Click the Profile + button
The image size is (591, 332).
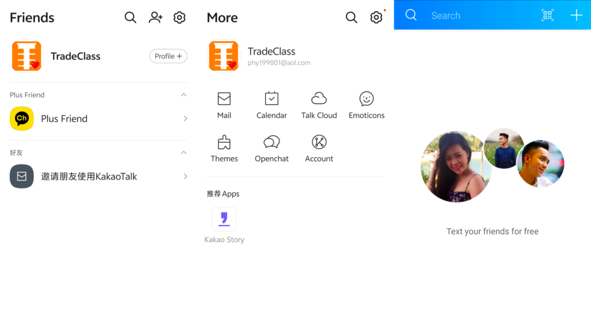tap(168, 56)
